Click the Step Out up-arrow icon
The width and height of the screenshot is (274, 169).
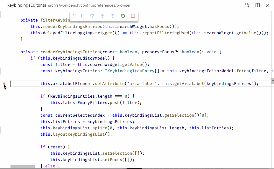click(113, 16)
